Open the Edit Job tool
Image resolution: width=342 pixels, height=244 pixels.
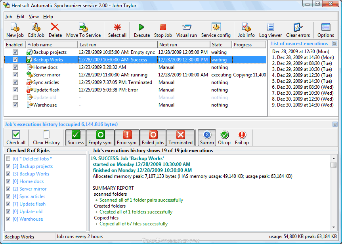coord(36,30)
